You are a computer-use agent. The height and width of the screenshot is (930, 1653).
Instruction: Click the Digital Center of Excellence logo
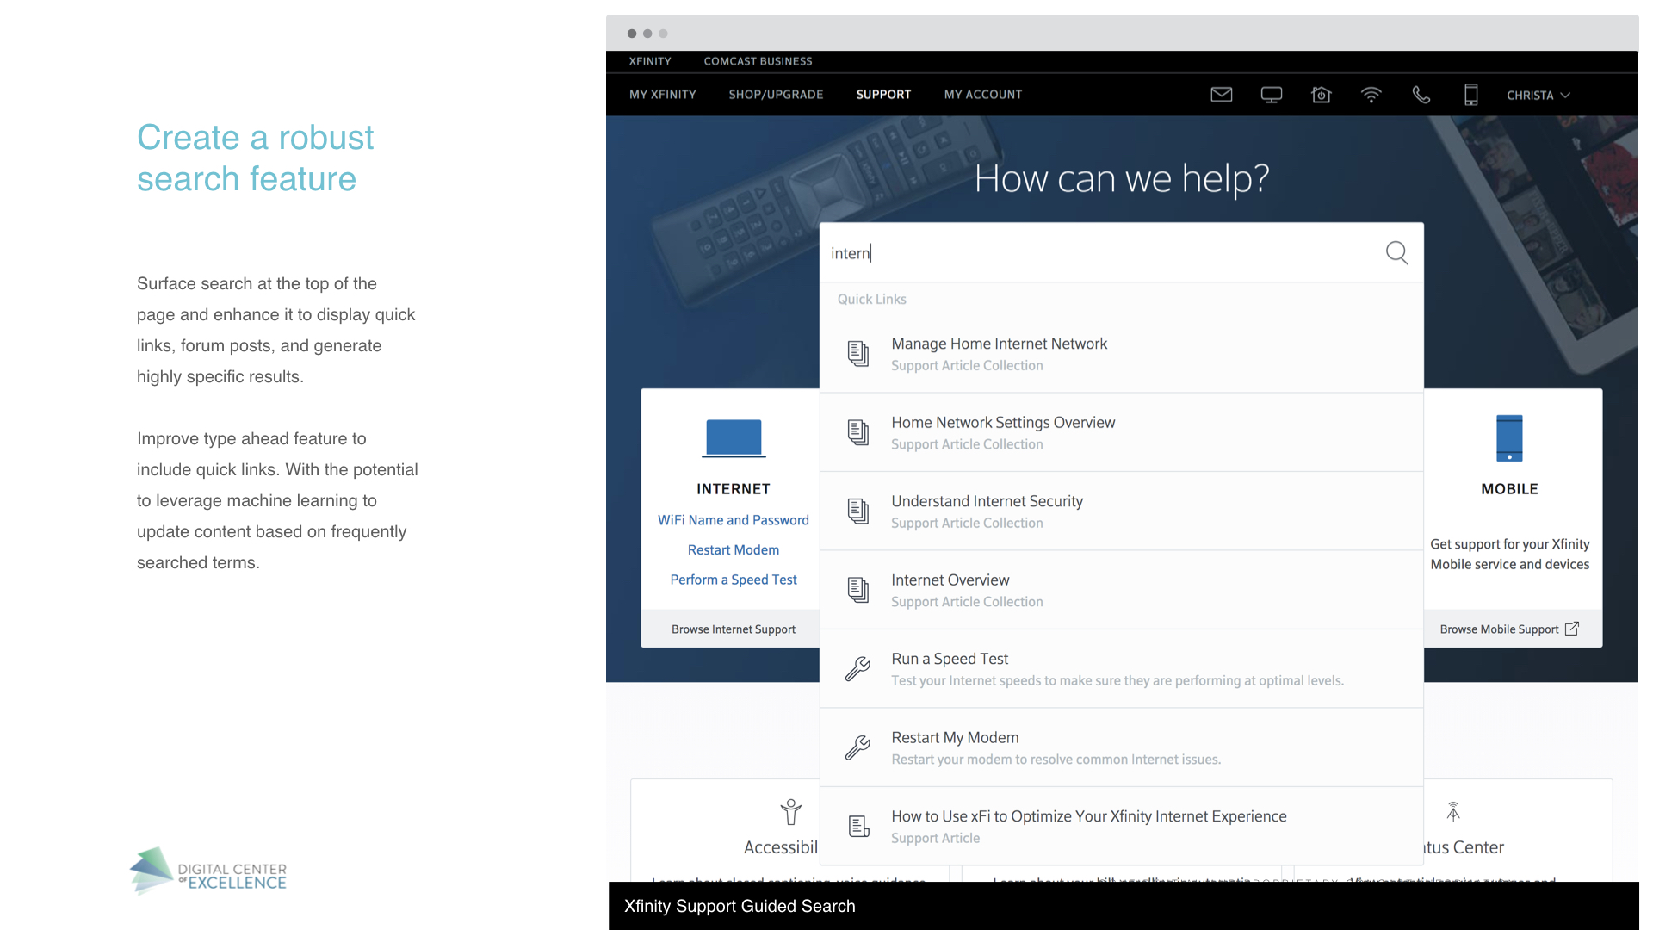[x=208, y=871]
